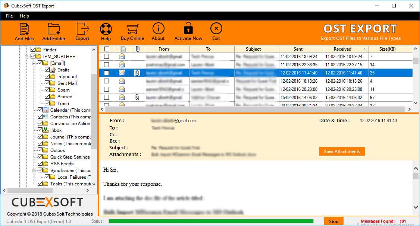
Task: Uncheck the Sent Mail folder checkbox
Action: 47,83
